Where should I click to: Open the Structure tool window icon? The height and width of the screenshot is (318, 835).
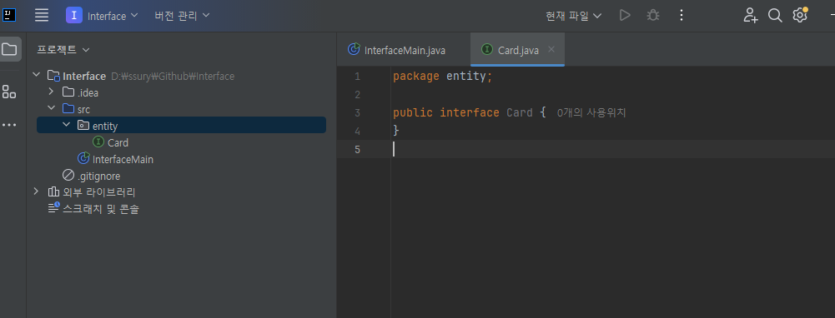(9, 92)
